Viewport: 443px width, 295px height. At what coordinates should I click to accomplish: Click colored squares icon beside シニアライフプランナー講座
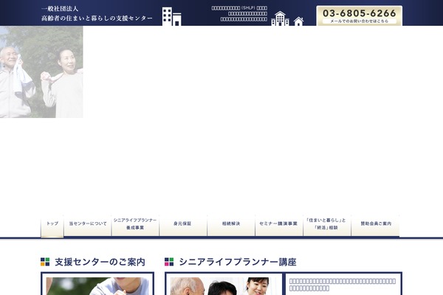click(169, 262)
